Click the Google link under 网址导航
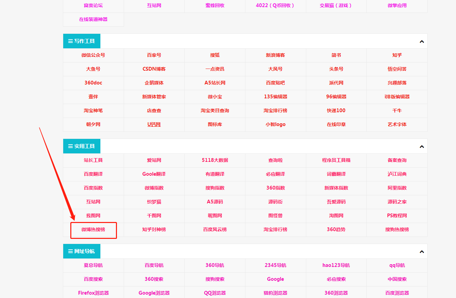The image size is (456, 298). 275,279
